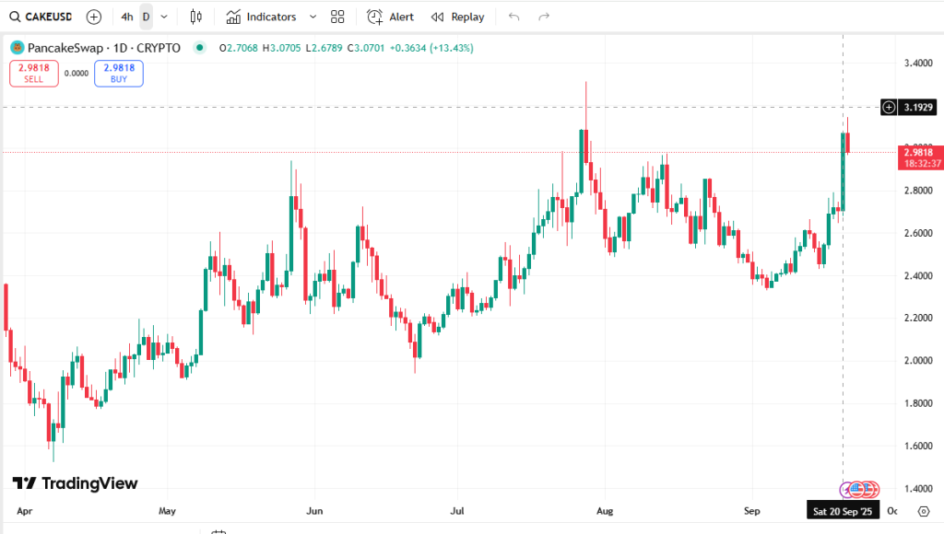Switch to the 4h timeframe
944x534 pixels.
(x=127, y=17)
